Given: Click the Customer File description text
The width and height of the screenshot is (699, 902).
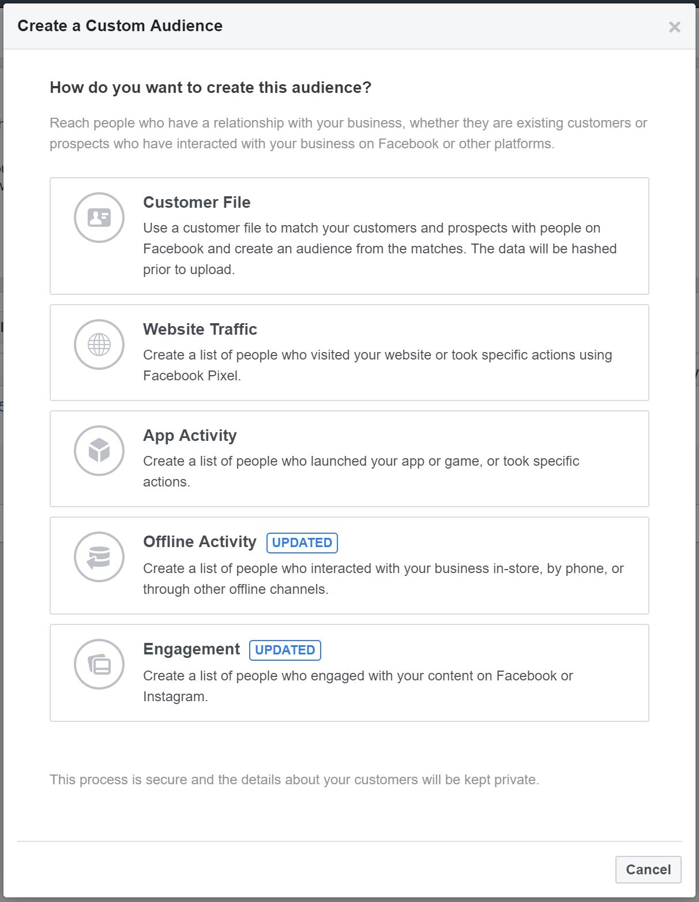Looking at the screenshot, I should (379, 249).
